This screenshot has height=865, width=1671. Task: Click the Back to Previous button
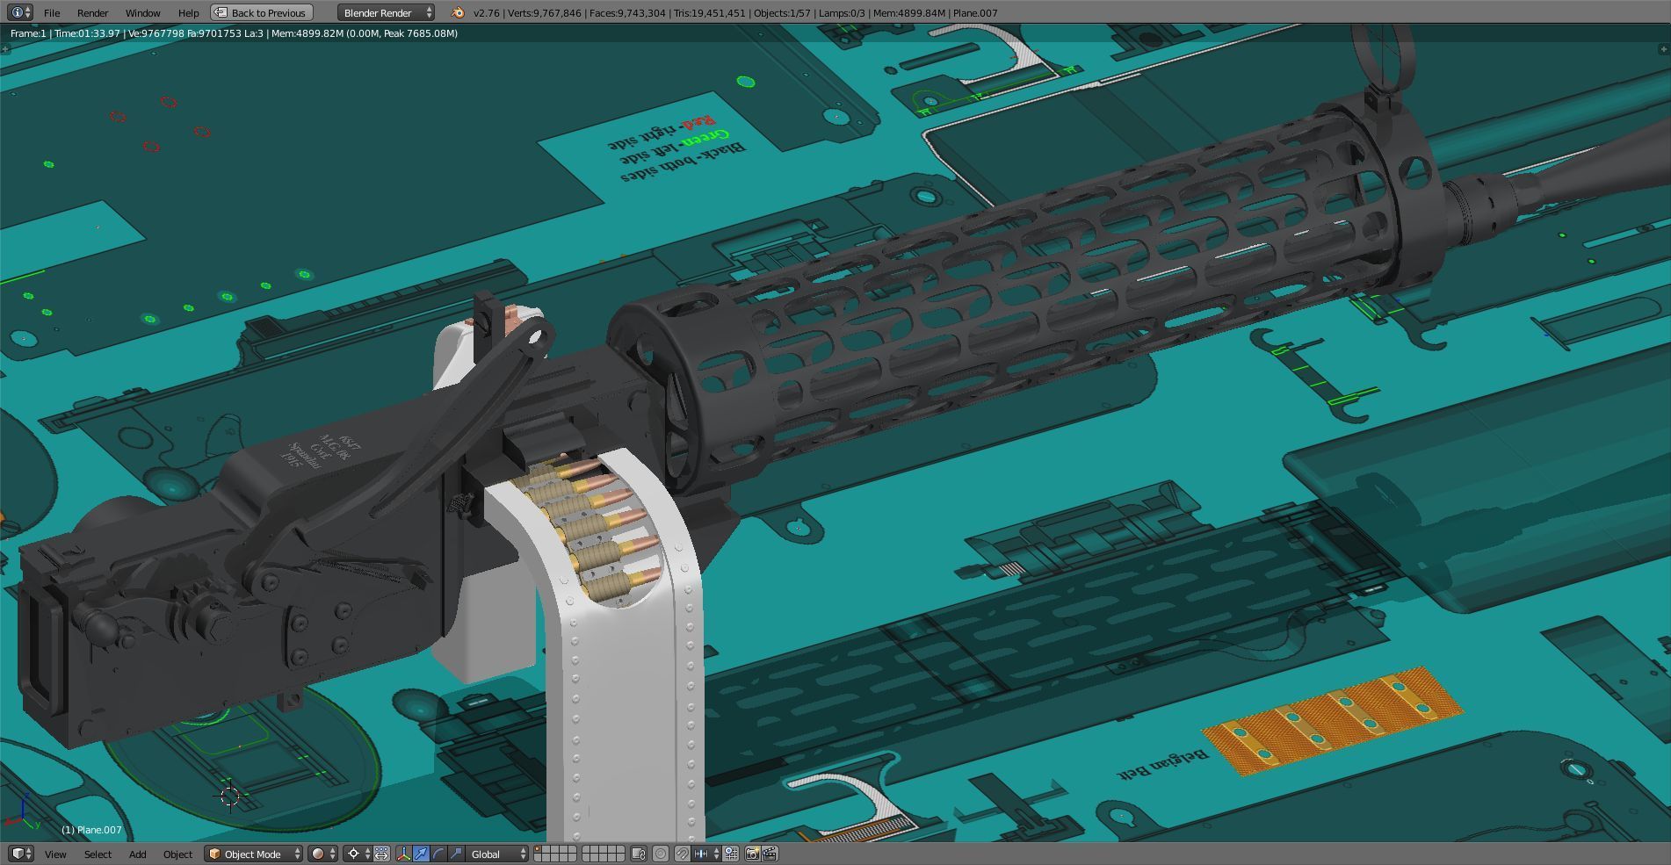tap(260, 12)
